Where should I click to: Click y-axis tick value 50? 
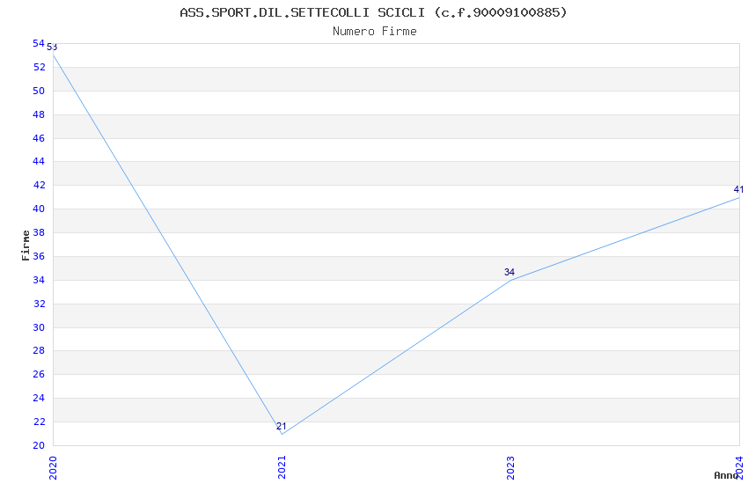click(x=39, y=91)
